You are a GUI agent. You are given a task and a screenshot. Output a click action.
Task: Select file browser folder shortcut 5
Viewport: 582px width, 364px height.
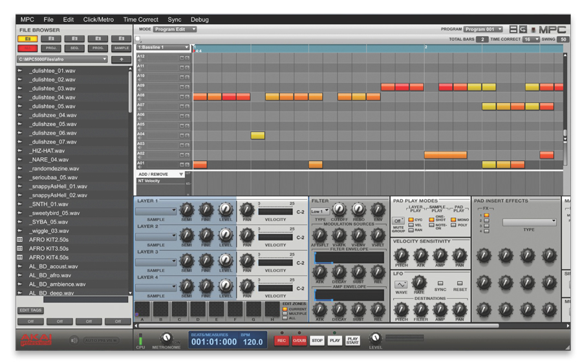click(122, 39)
